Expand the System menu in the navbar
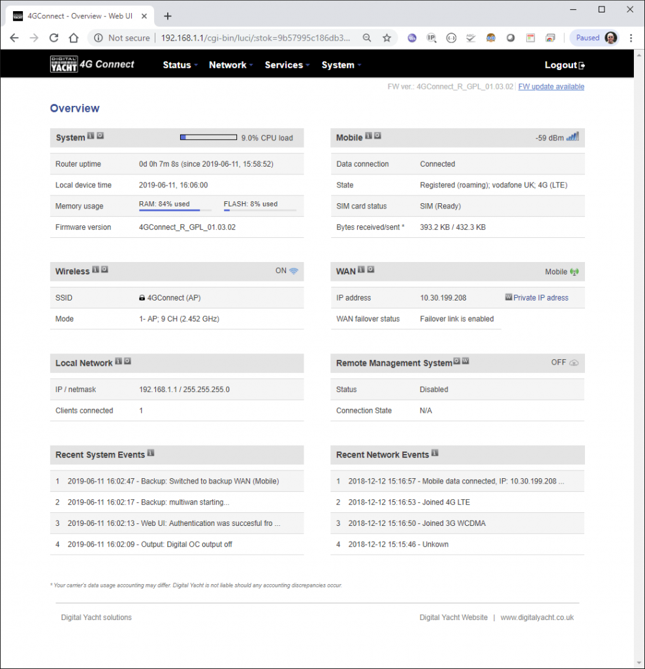Viewport: 645px width, 669px height. pos(339,65)
